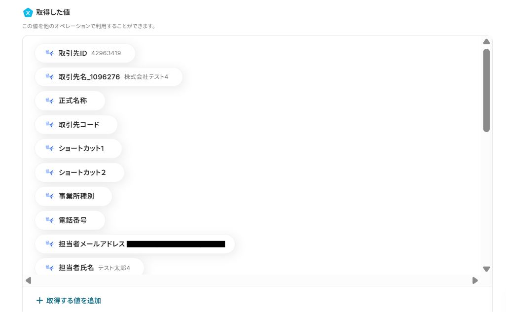Click the icon beside 取引先ID chip
This screenshot has width=506, height=312.
[49, 53]
